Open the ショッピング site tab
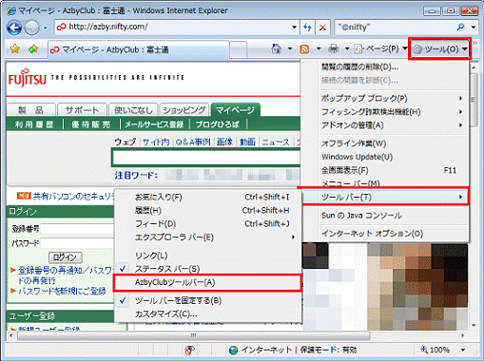Viewport: 484px width, 361px height. (x=184, y=110)
